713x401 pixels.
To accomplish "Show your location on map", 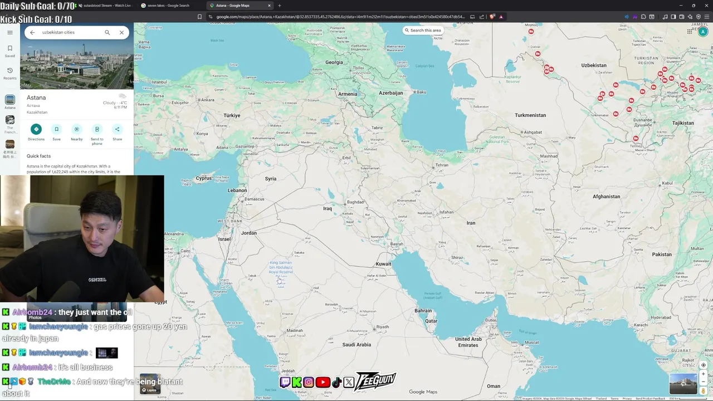I will 703,365.
